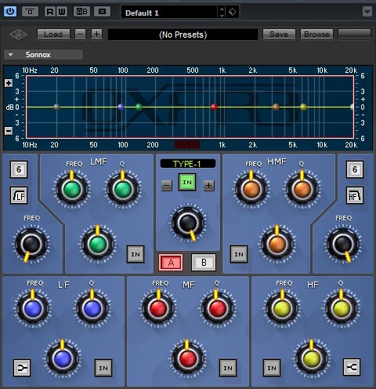
Task: Click the high filter FREQ black knob
Action: (342, 244)
